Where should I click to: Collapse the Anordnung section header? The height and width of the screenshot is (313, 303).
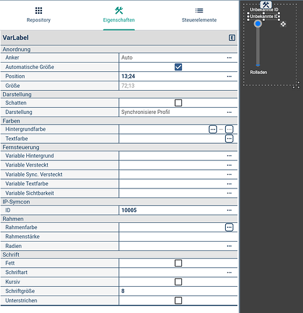119,49
